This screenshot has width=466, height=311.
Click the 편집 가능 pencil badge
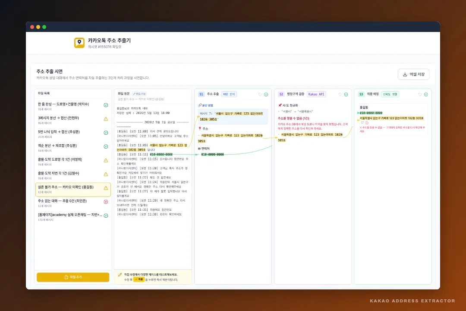point(139,94)
